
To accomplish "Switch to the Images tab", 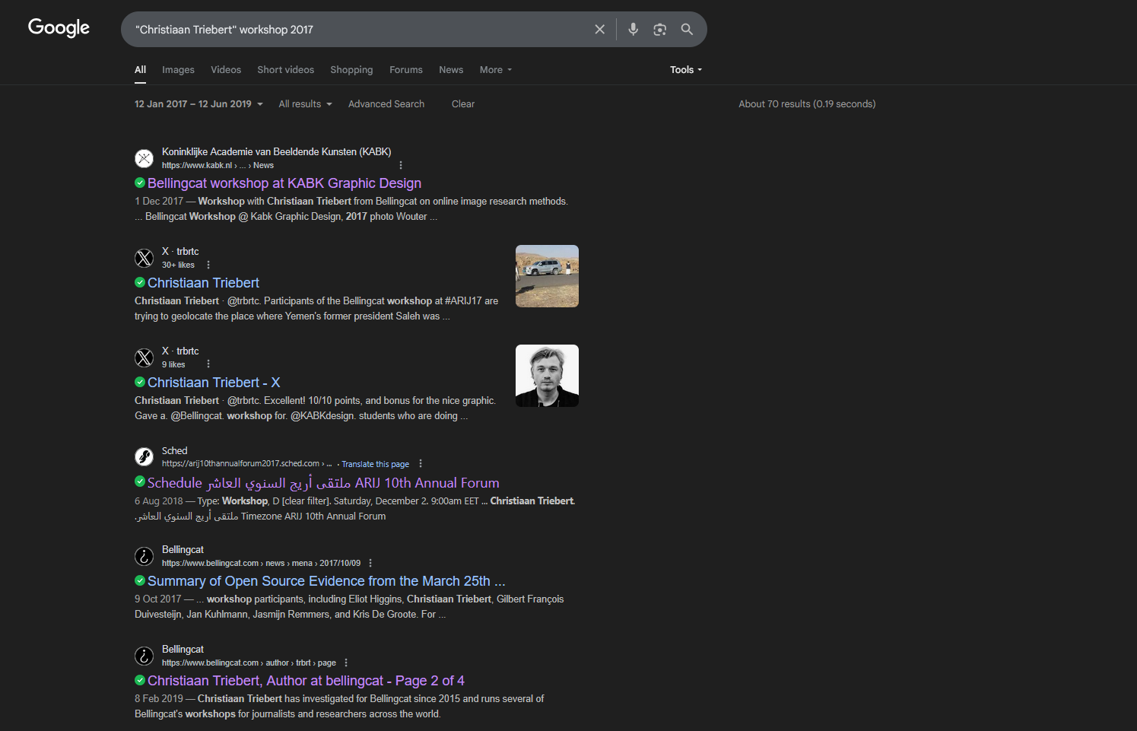I will pos(178,70).
